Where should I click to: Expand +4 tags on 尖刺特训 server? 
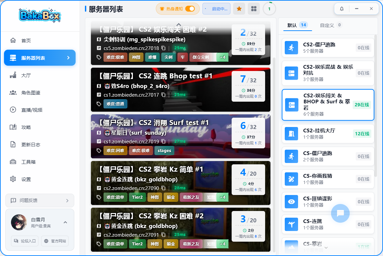[x=222, y=57]
